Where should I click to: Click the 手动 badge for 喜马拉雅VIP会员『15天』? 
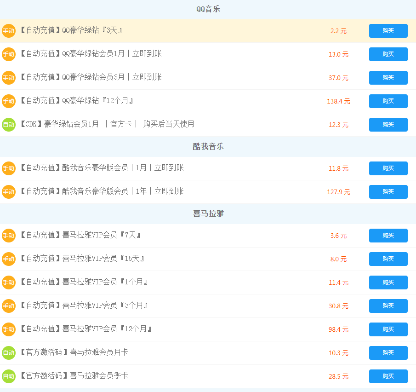click(9, 259)
